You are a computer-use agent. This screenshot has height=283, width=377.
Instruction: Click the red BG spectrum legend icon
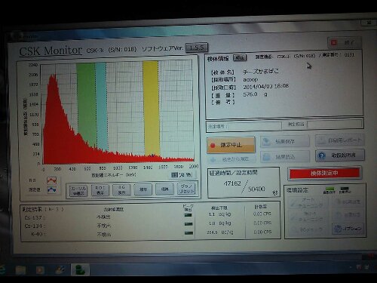[52, 180]
